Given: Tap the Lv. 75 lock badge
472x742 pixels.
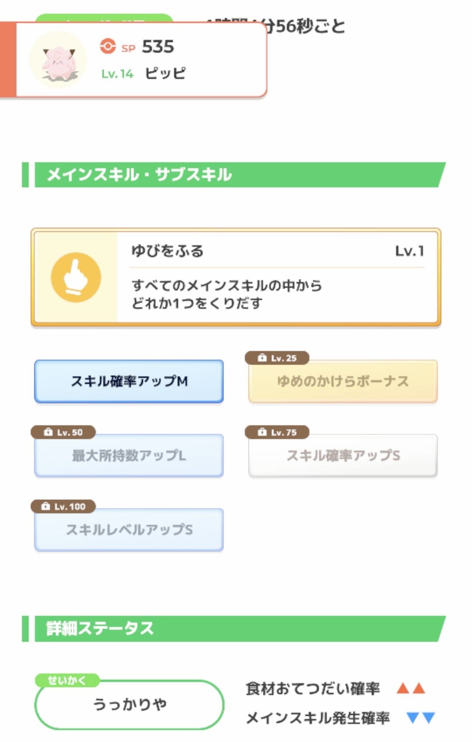Looking at the screenshot, I should click(277, 432).
